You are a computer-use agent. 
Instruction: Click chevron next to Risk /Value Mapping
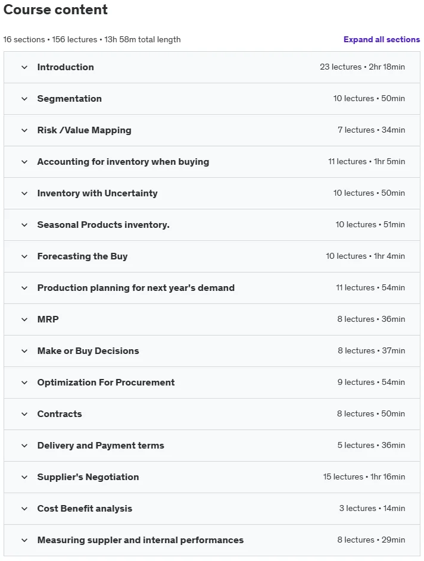point(24,130)
